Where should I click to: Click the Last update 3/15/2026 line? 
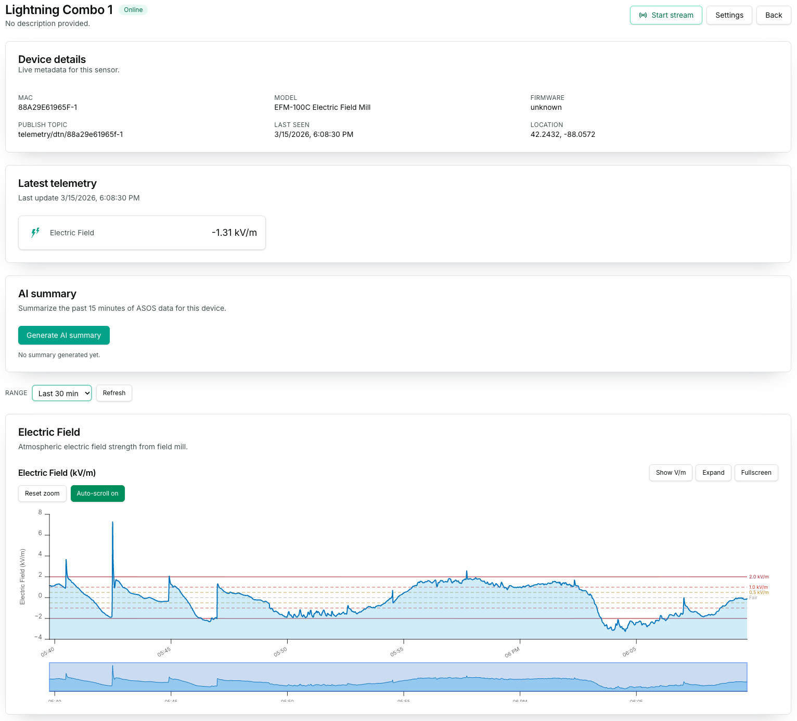[79, 198]
